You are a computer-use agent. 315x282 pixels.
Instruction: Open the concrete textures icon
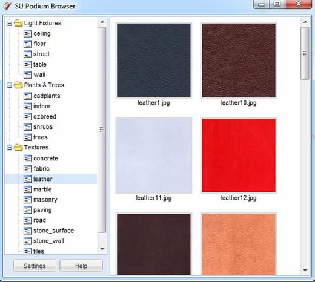click(27, 159)
